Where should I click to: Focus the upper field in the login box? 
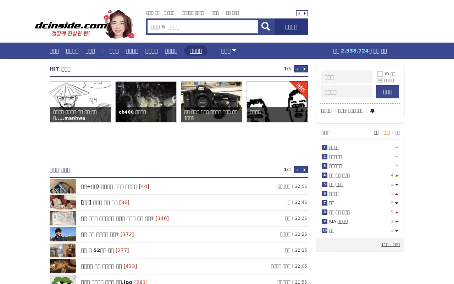tap(347, 77)
